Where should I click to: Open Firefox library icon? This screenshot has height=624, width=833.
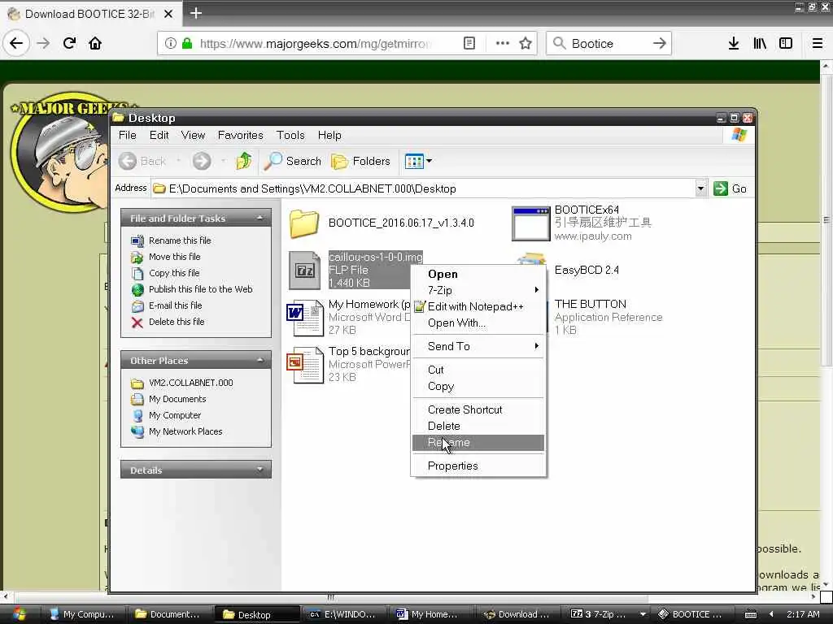(760, 44)
